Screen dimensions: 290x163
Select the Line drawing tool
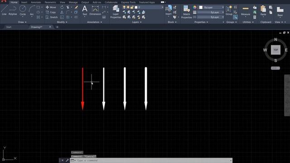coord(4,10)
